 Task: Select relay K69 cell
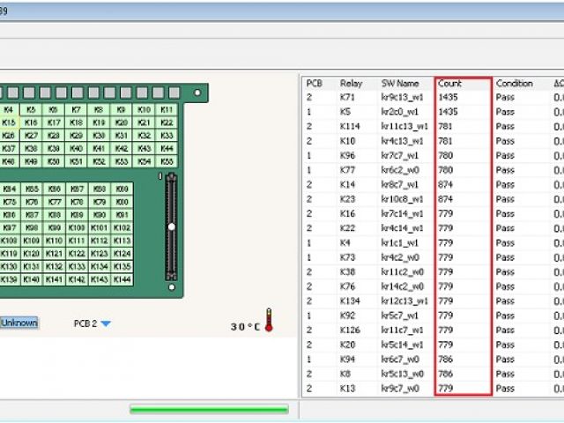click(x=122, y=189)
